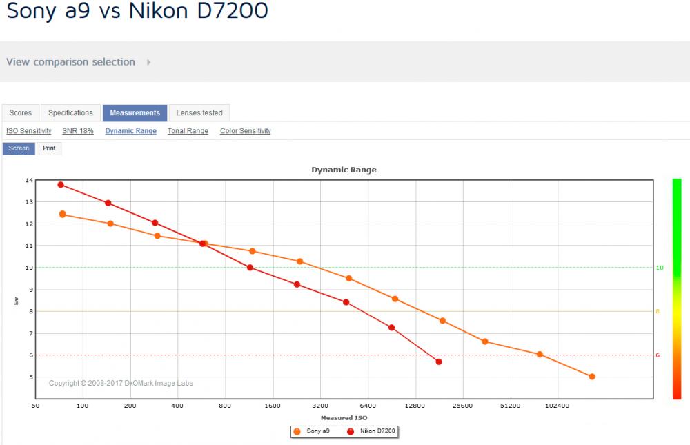Screen dimensions: 690x445
Task: Select the Dynamic Range link
Action: coord(130,130)
